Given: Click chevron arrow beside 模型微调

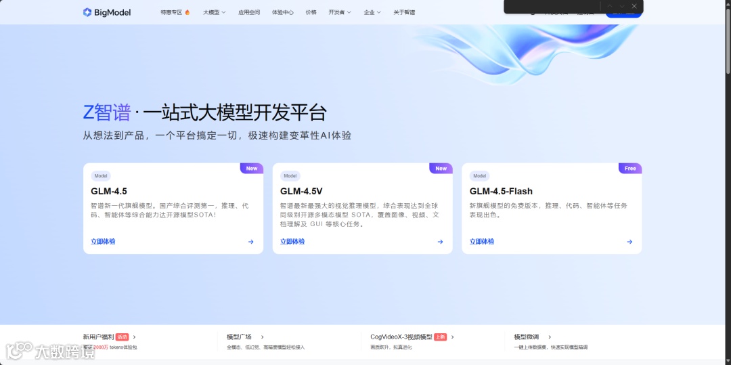Looking at the screenshot, I should (x=550, y=337).
